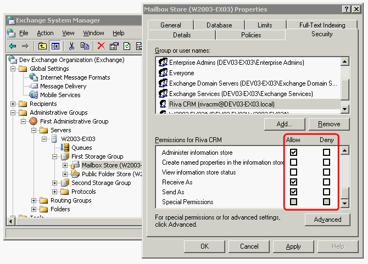This screenshot has height=264, width=368.
Task: Check Deny for Receive As
Action: pos(326,182)
